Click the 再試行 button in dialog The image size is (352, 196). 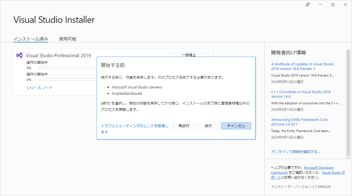tap(184, 126)
